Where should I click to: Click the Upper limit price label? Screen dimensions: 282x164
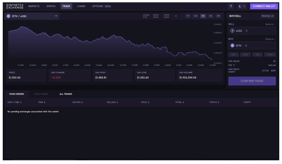[167, 16]
